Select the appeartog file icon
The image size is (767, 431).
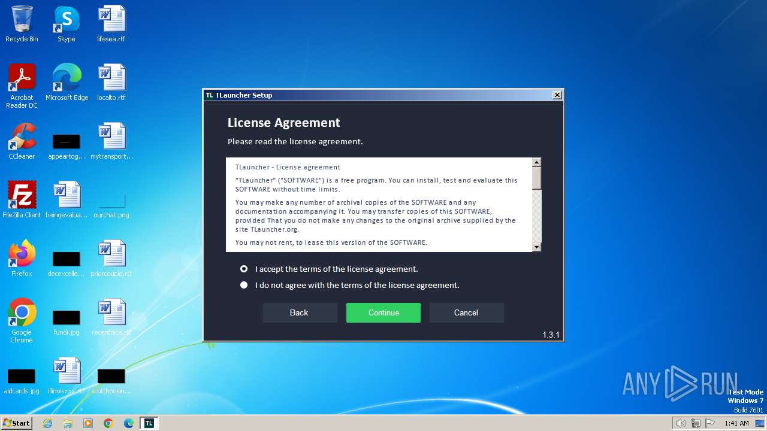click(67, 146)
